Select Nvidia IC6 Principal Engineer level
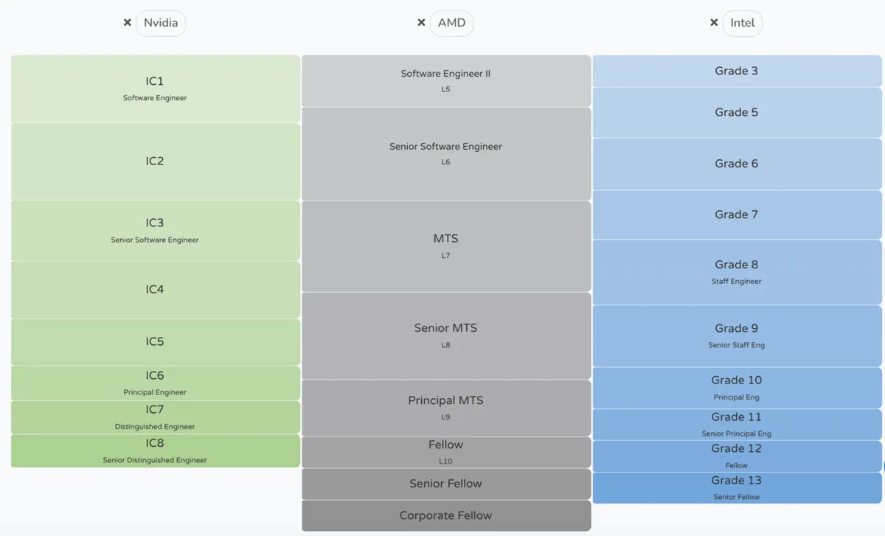Screen dimensions: 885x536 pyautogui.click(x=155, y=383)
